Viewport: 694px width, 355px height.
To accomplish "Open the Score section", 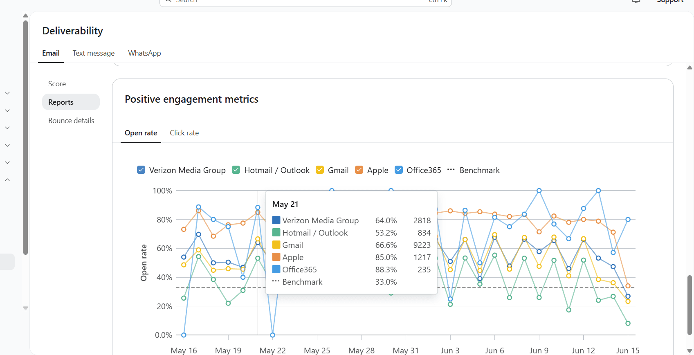I will [57, 84].
